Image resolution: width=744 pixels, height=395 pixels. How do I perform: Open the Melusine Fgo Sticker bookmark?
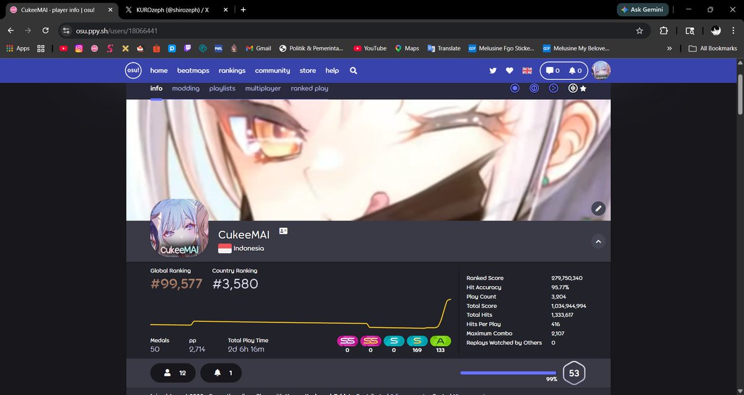(x=502, y=48)
